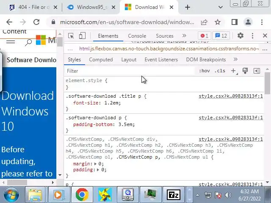271x203 pixels.
Task: Click the address bar lock icon
Action: [x=53, y=22]
